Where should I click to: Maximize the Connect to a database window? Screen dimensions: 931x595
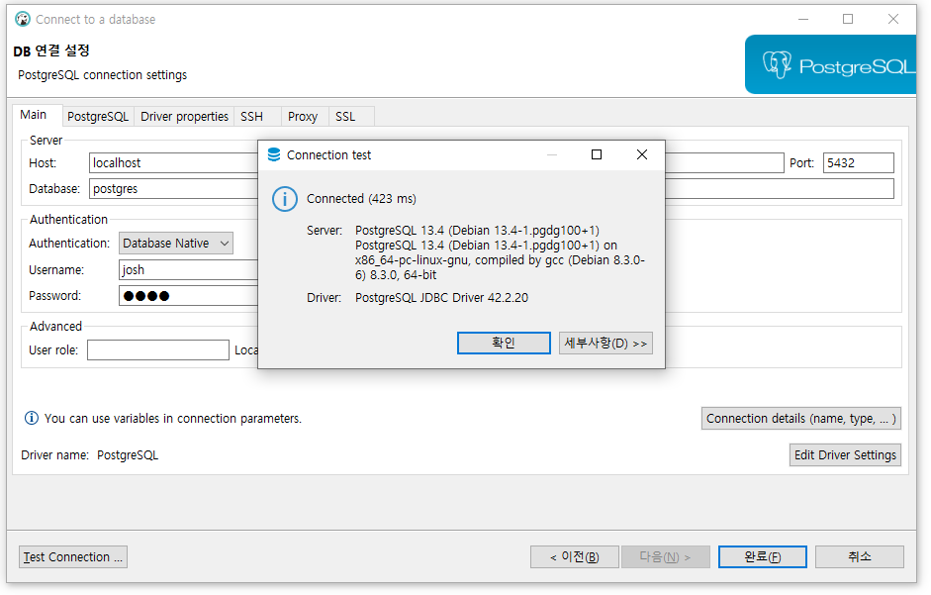click(848, 19)
